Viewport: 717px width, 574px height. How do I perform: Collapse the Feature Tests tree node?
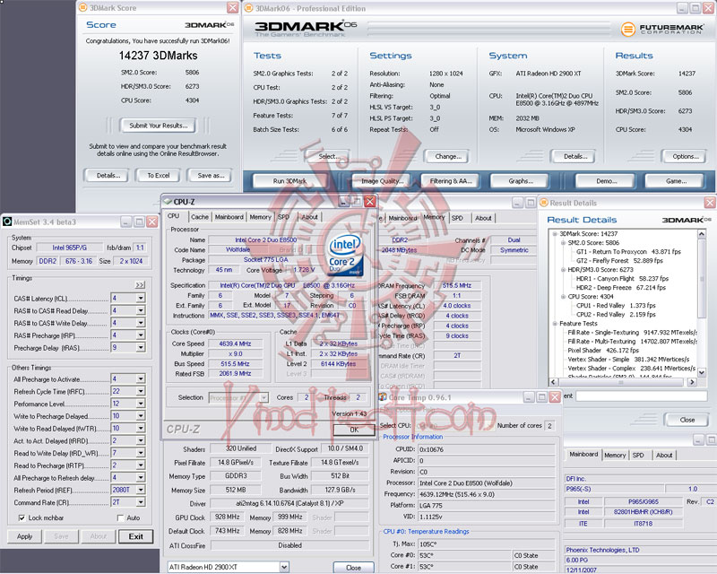pyautogui.click(x=555, y=323)
